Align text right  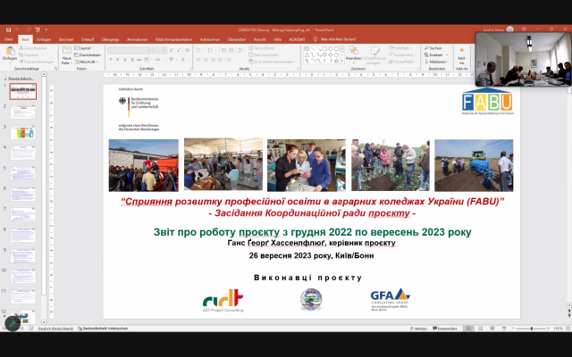[213, 60]
